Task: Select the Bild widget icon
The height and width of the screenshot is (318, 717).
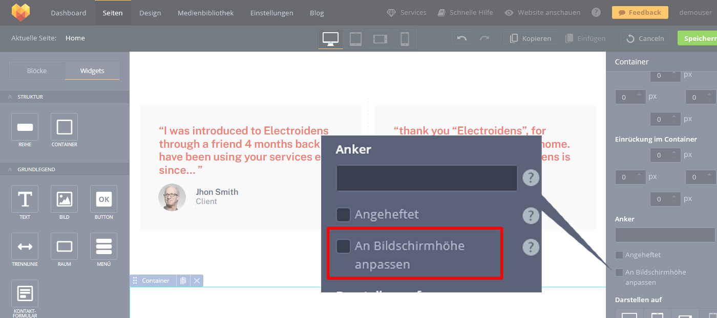Action: [x=65, y=199]
